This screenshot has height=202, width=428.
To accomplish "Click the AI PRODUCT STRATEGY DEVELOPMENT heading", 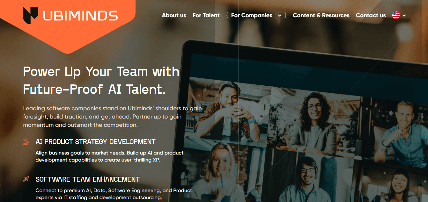I will tap(96, 142).
